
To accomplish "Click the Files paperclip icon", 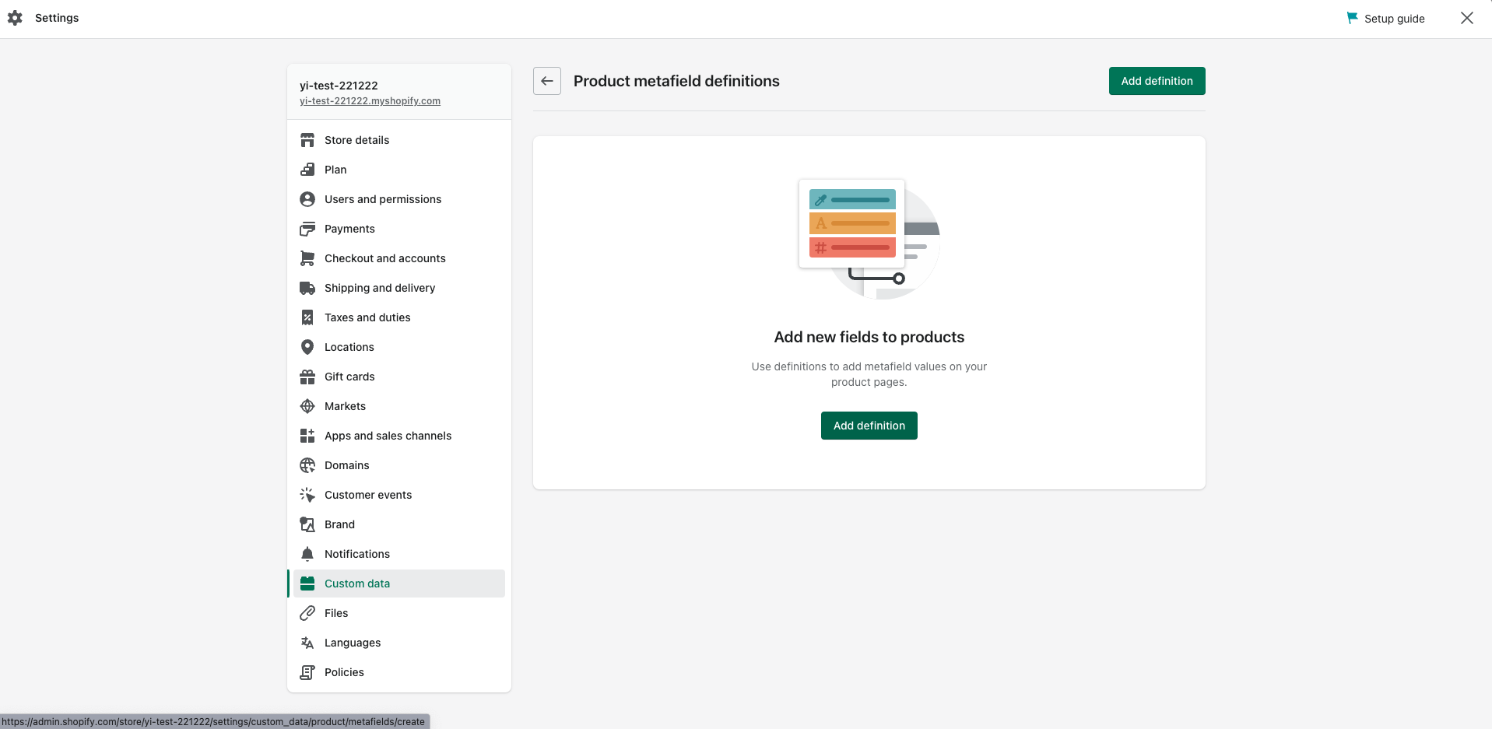I will [307, 613].
